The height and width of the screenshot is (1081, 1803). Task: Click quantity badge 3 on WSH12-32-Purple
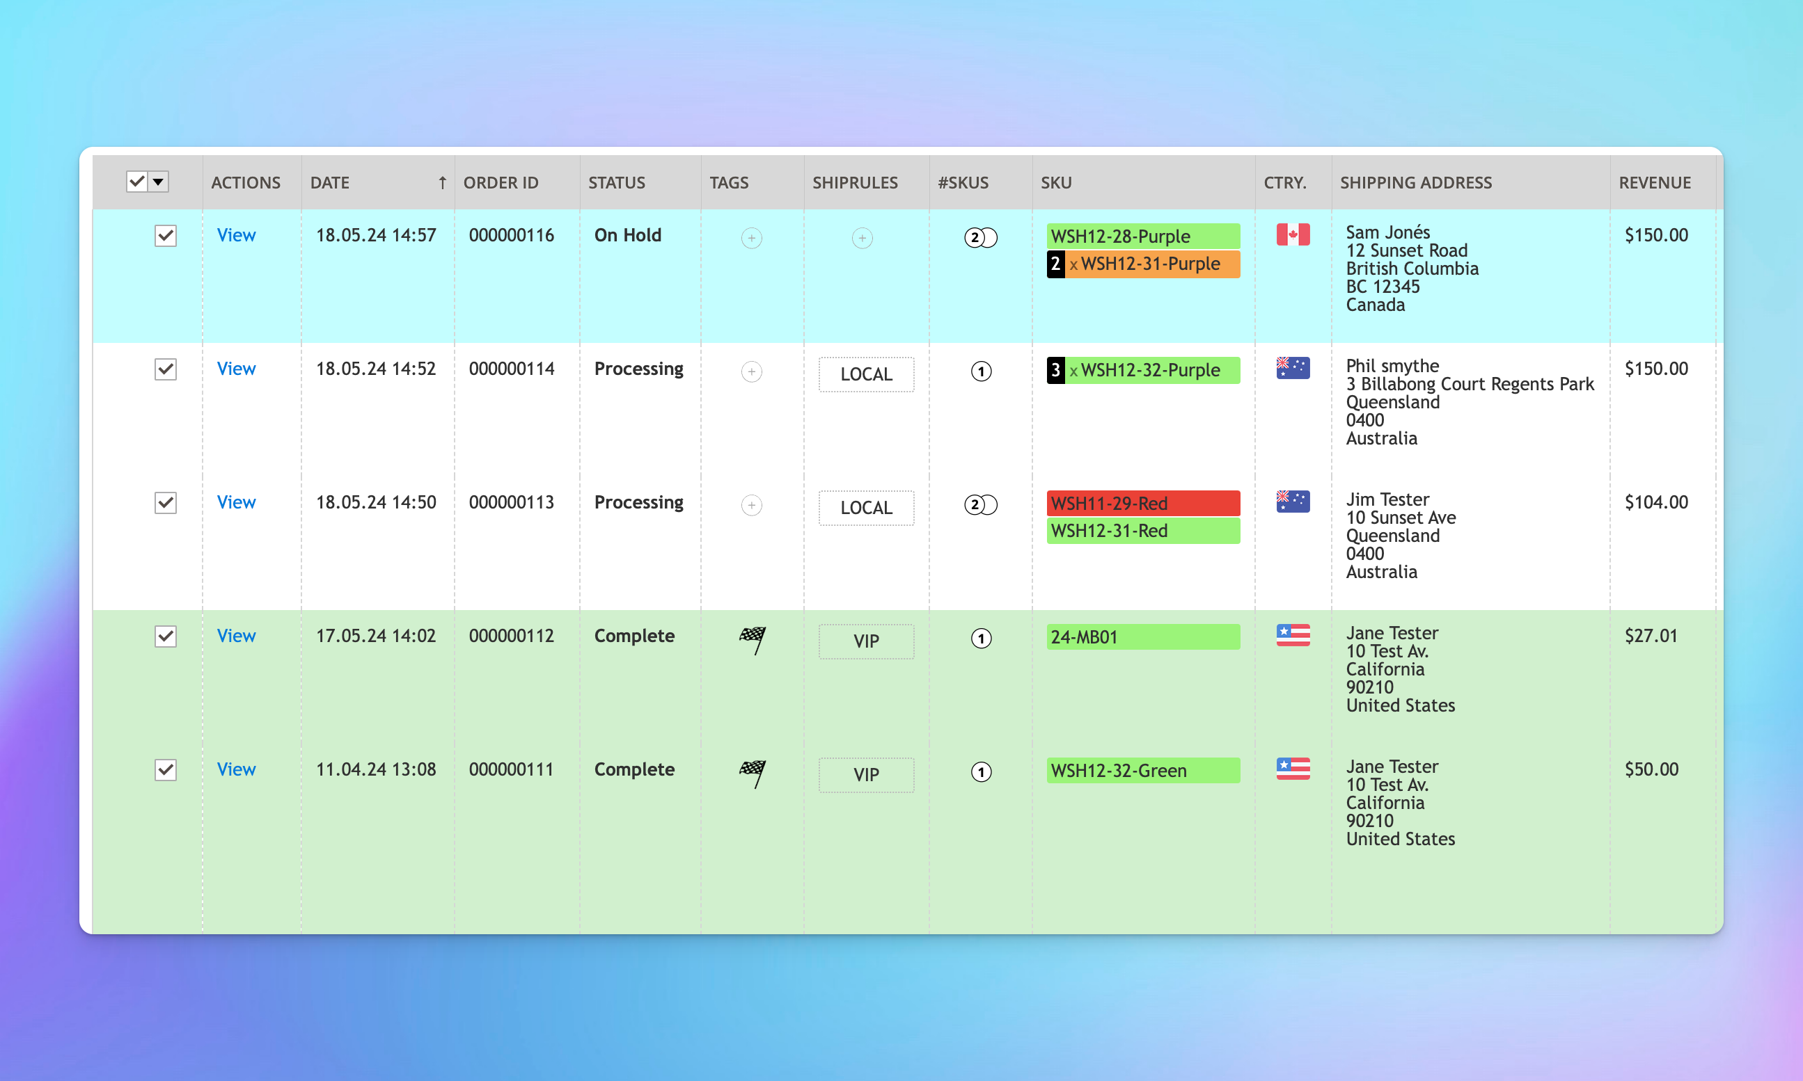(x=1055, y=370)
